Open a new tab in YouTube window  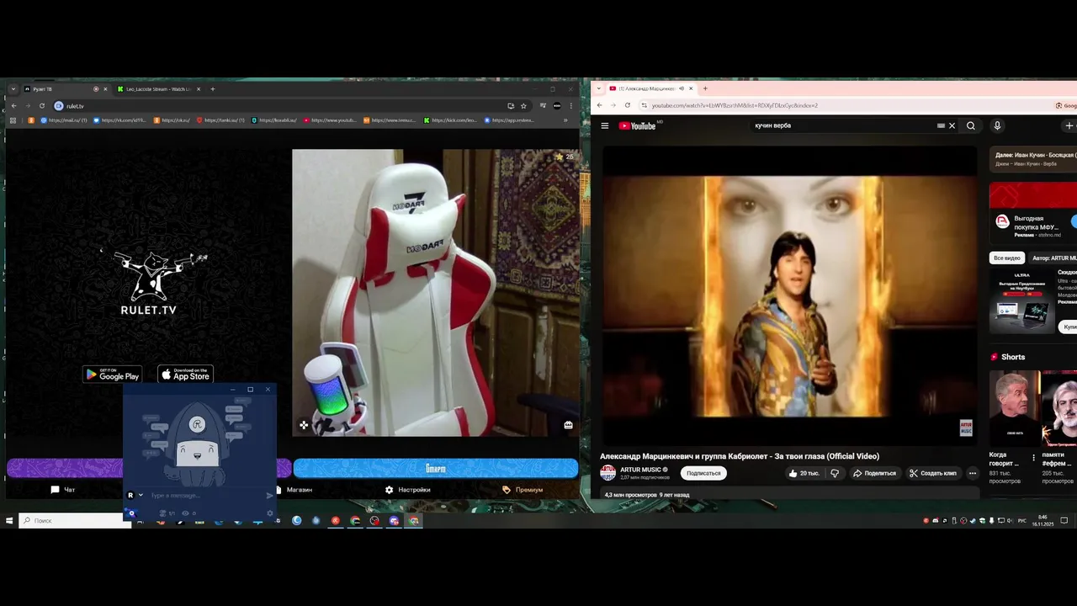click(705, 88)
